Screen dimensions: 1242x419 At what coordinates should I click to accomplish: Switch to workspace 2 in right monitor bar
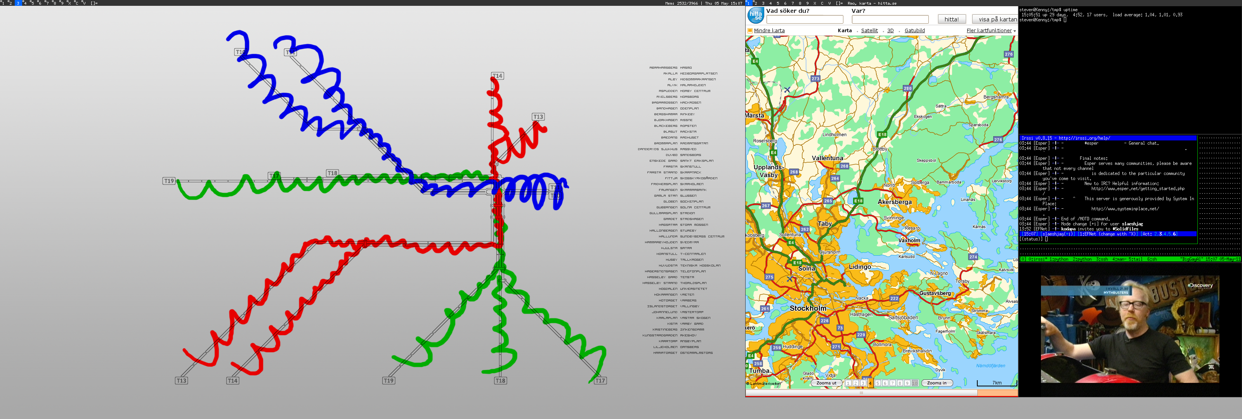(756, 3)
